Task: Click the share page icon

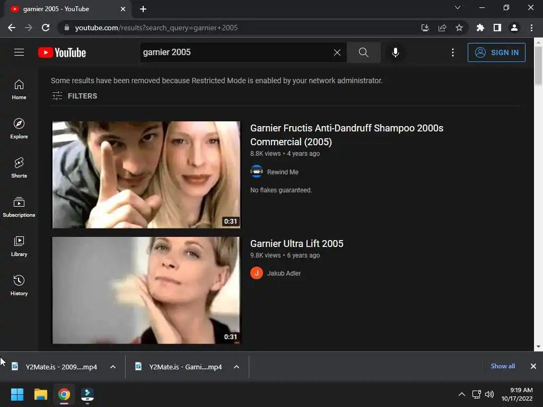Action: pos(442,28)
